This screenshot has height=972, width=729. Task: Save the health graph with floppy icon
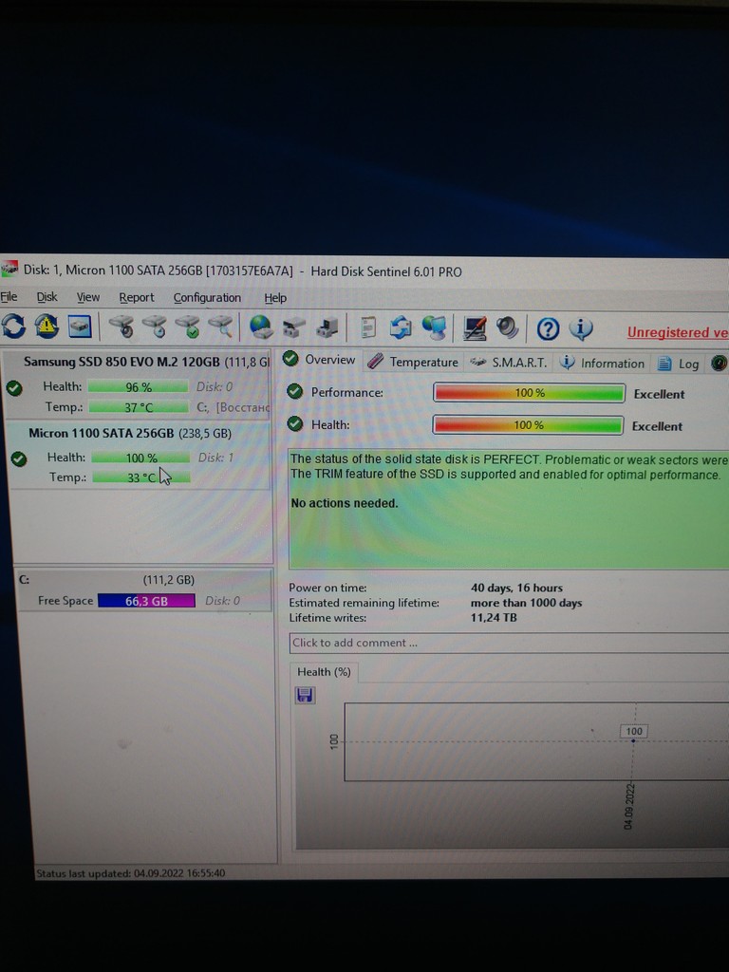[x=305, y=695]
